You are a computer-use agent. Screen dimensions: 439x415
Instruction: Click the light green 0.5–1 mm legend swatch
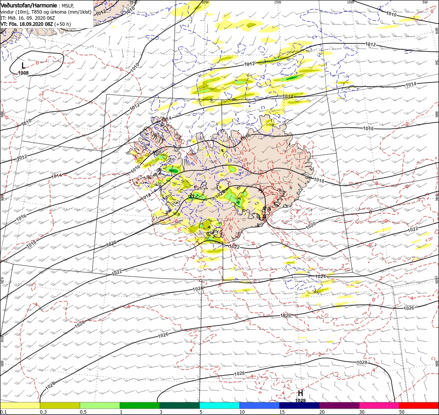tap(100, 405)
